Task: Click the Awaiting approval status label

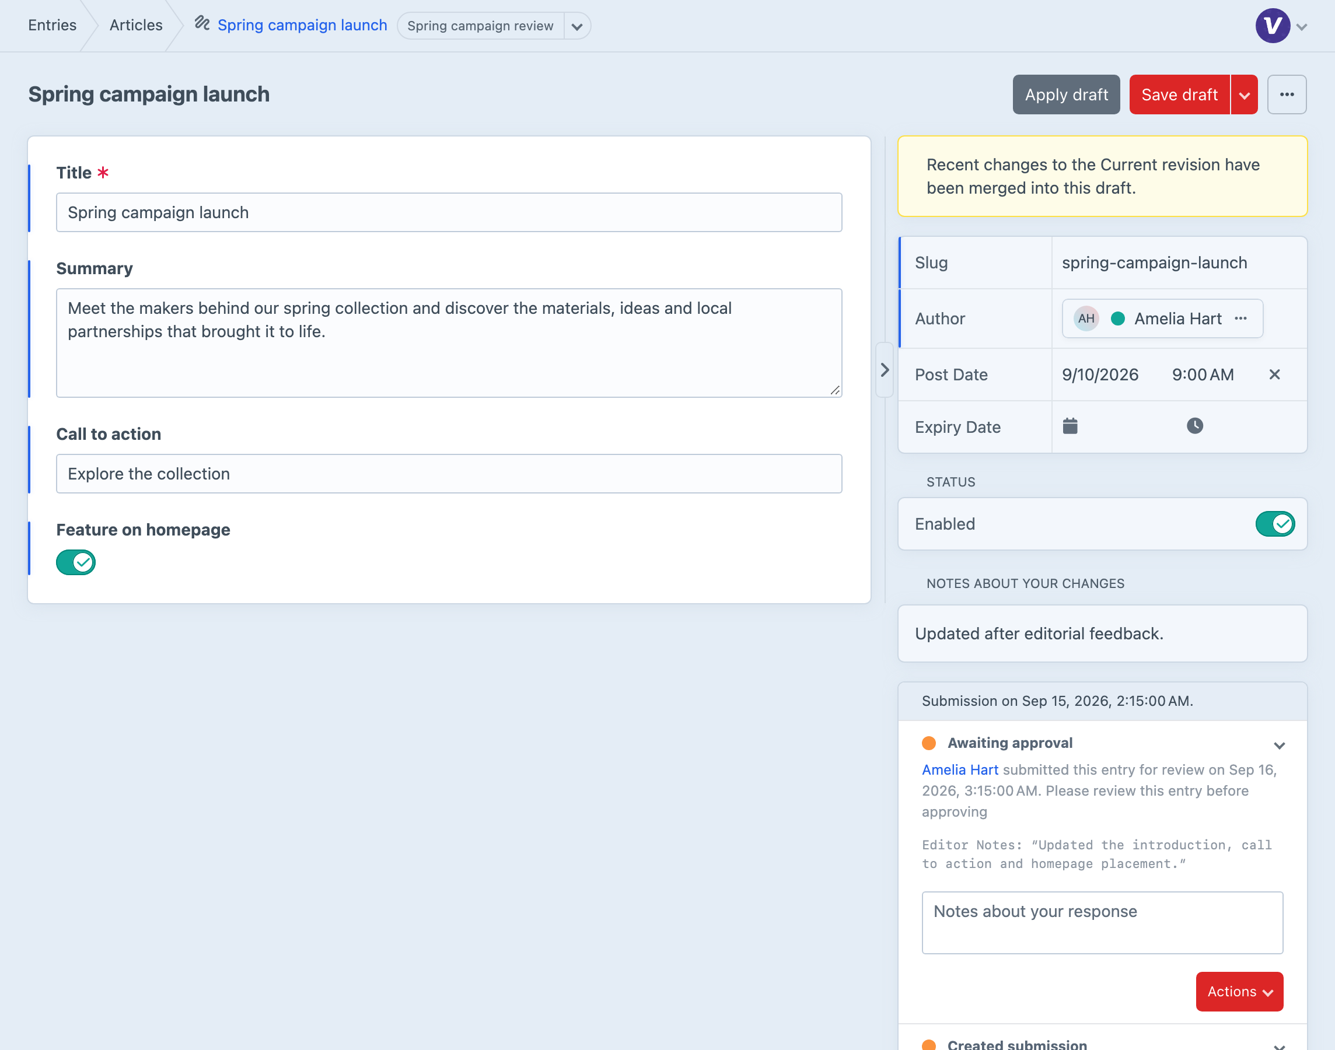Action: click(1009, 743)
